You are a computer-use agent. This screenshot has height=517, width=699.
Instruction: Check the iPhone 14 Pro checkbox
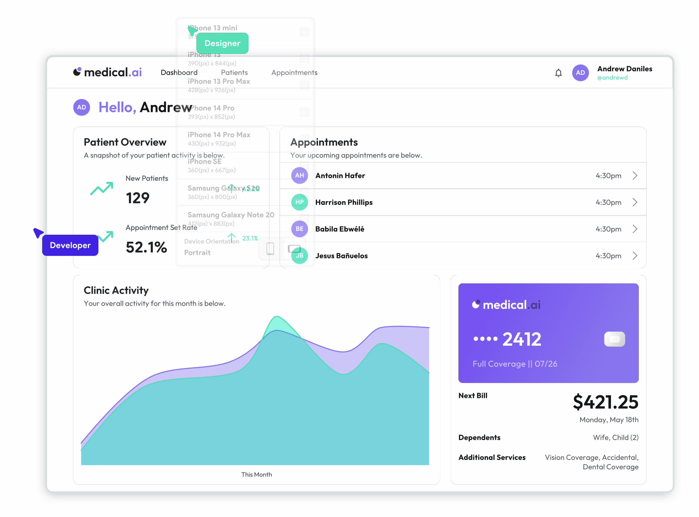pyautogui.click(x=304, y=112)
